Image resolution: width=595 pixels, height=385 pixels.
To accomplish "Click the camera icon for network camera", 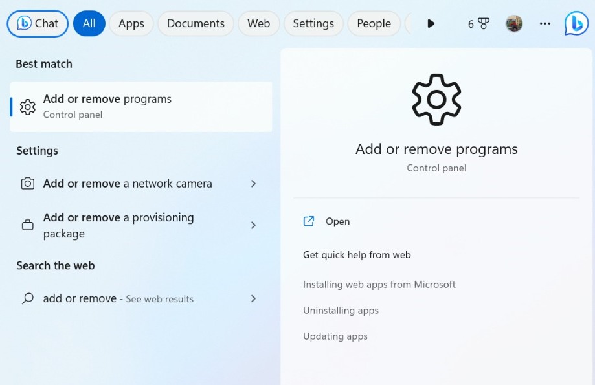I will tap(28, 184).
